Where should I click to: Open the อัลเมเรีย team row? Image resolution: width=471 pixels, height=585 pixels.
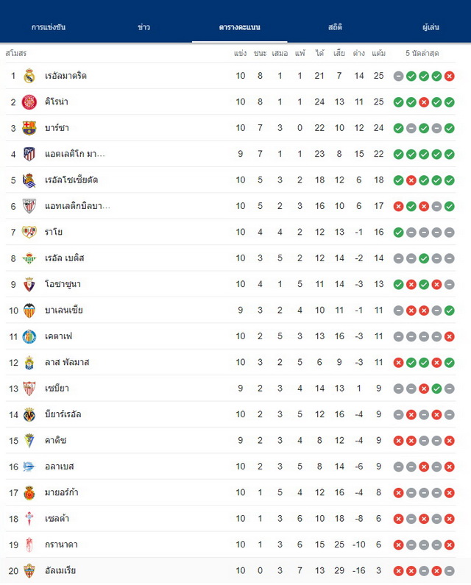click(230, 571)
